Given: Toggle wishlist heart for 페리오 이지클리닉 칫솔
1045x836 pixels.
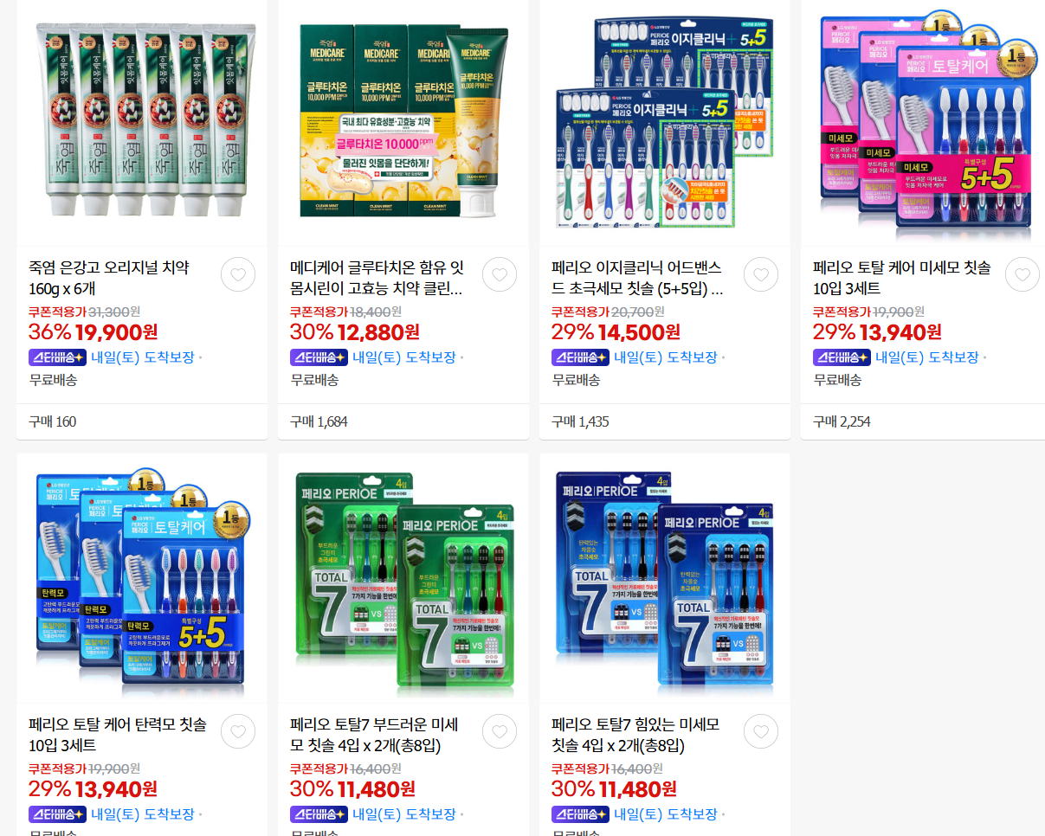Looking at the screenshot, I should point(761,275).
